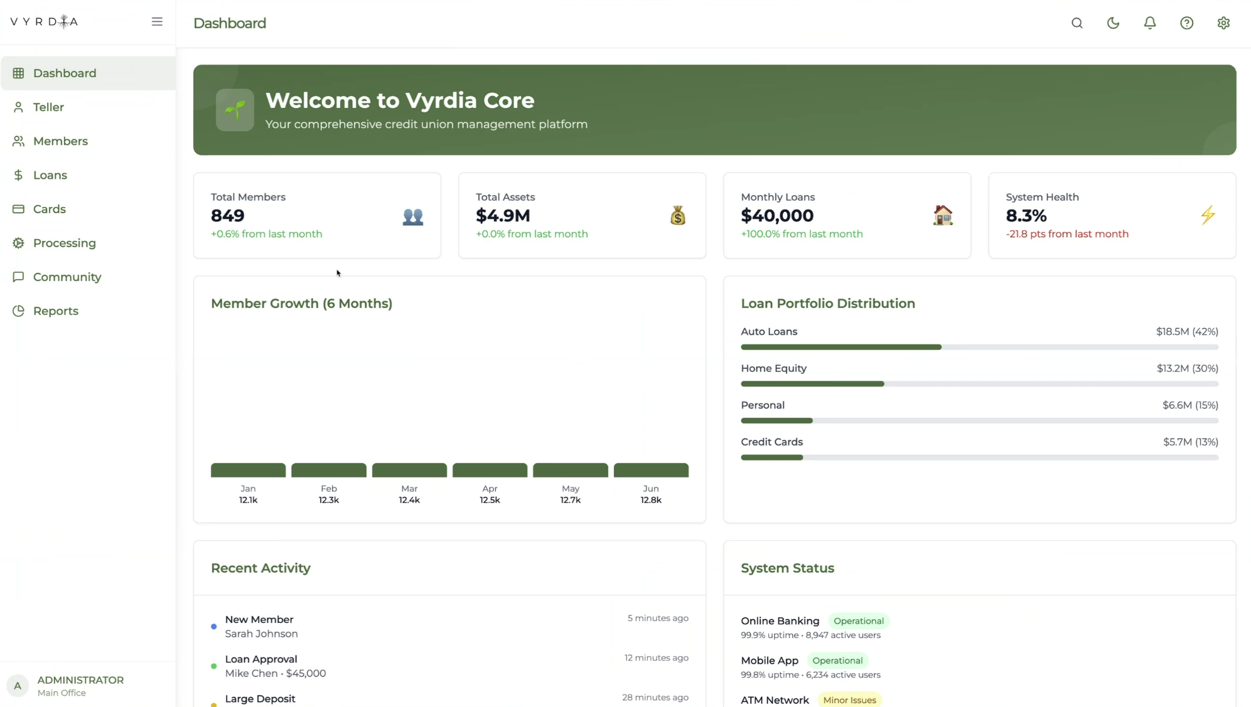Click the Vyrdia logo

click(45, 22)
